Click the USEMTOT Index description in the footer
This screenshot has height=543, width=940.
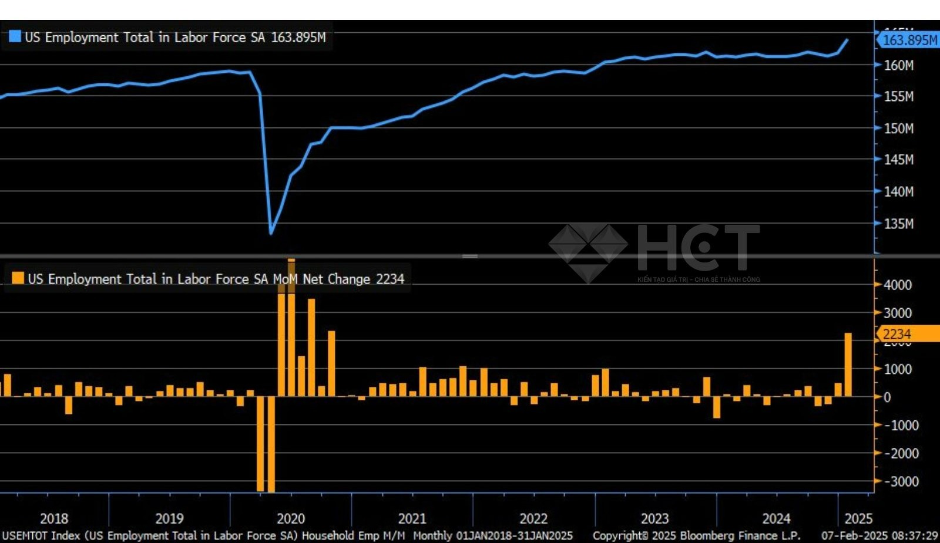point(203,535)
